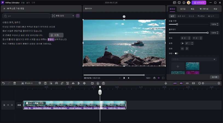Screen dimensions: 223x123
Task: Click the search field in the text panel
Action: point(26,16)
